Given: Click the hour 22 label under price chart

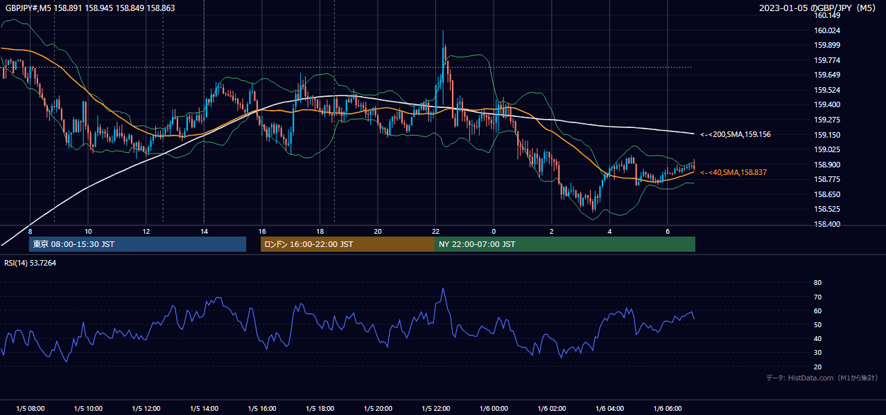Looking at the screenshot, I should [435, 231].
